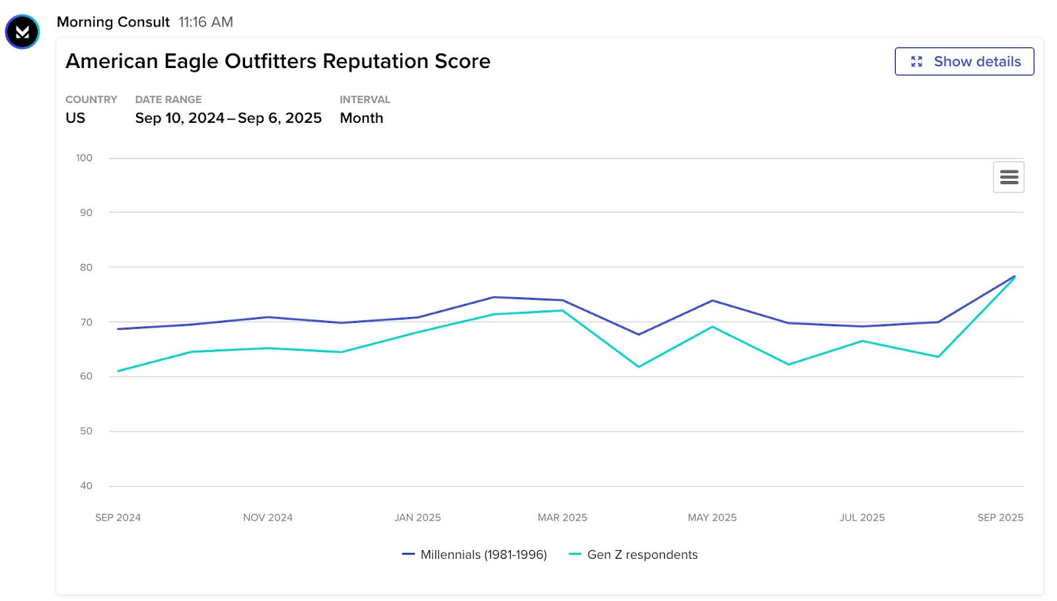Click the SEP 2024 x-axis label
This screenshot has width=1057, height=601.
(x=118, y=518)
